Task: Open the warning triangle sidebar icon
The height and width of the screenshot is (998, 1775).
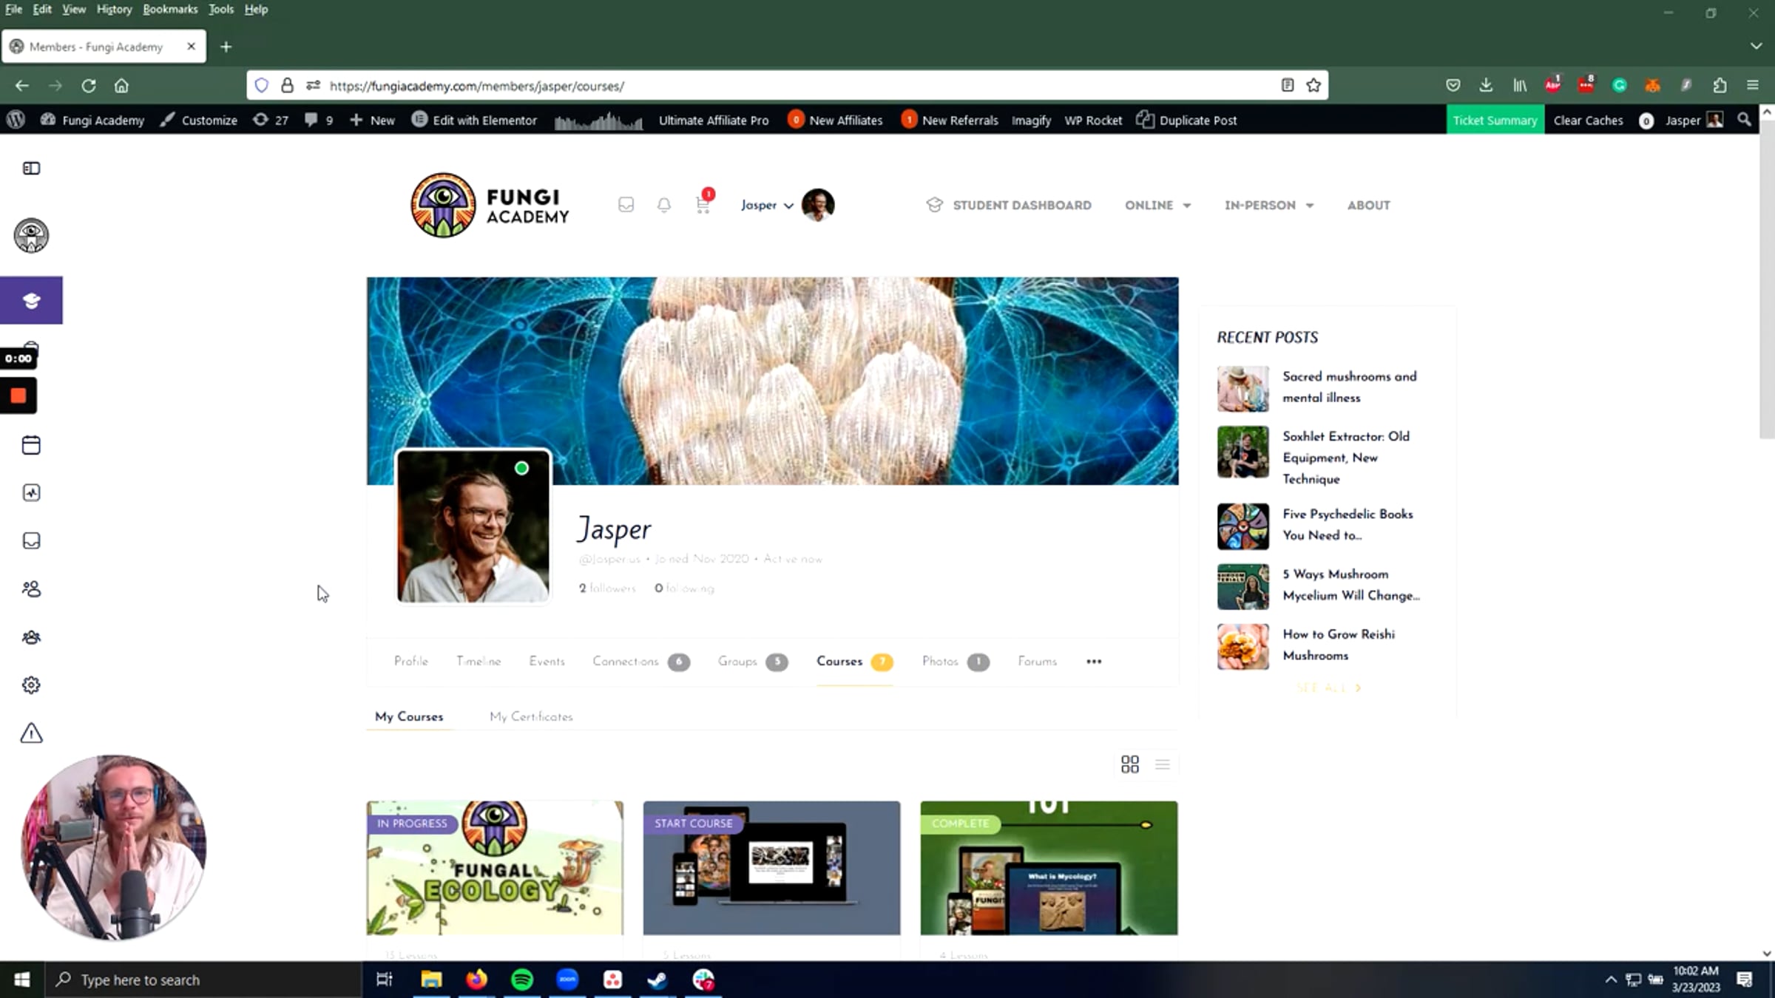Action: click(x=31, y=733)
